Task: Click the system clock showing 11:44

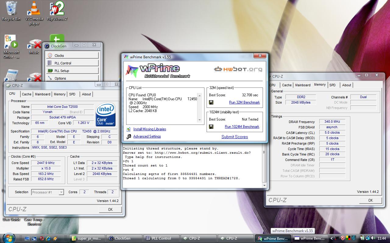Action: coord(381,238)
